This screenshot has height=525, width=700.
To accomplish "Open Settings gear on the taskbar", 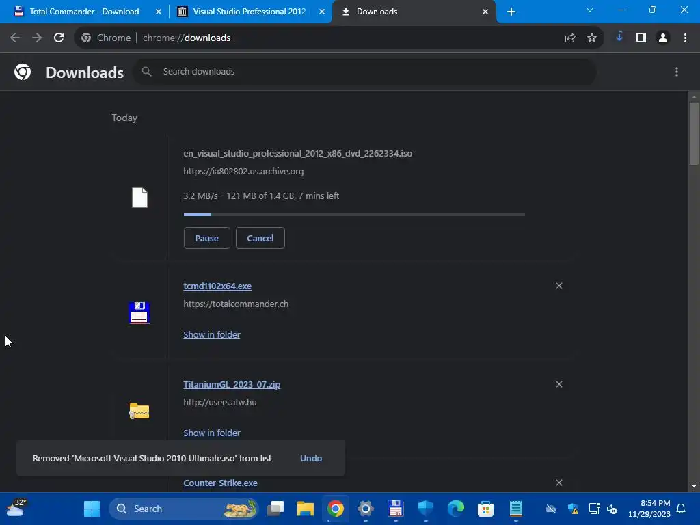I will point(365,509).
